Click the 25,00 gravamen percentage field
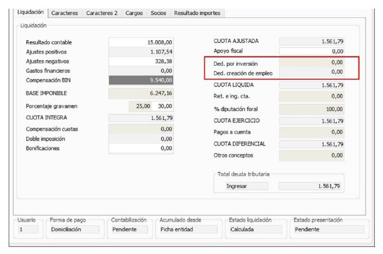383x254 pixels. point(140,106)
